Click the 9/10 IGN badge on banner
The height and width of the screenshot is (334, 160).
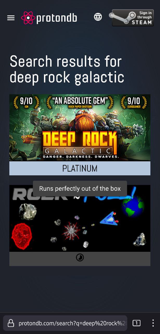[x=26, y=102]
